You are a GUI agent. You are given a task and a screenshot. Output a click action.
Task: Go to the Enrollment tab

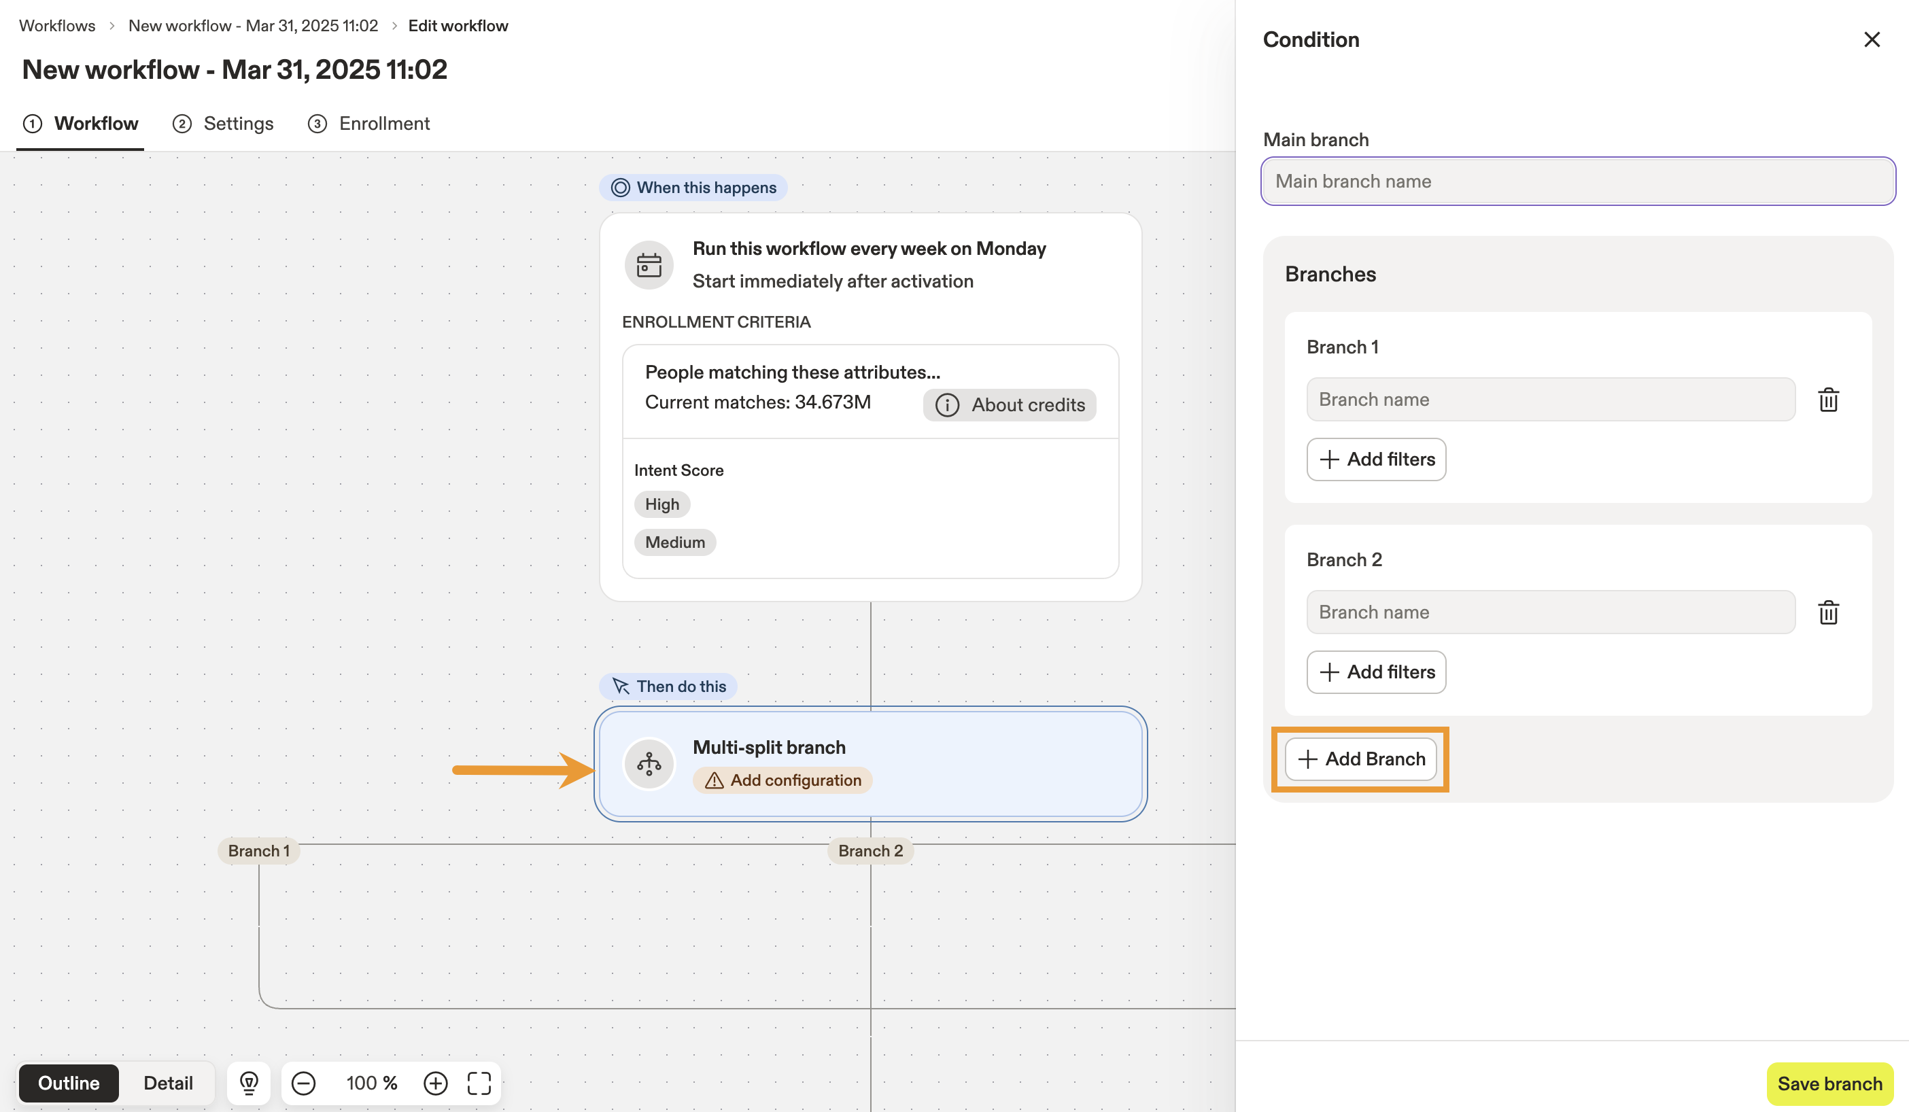tap(369, 124)
